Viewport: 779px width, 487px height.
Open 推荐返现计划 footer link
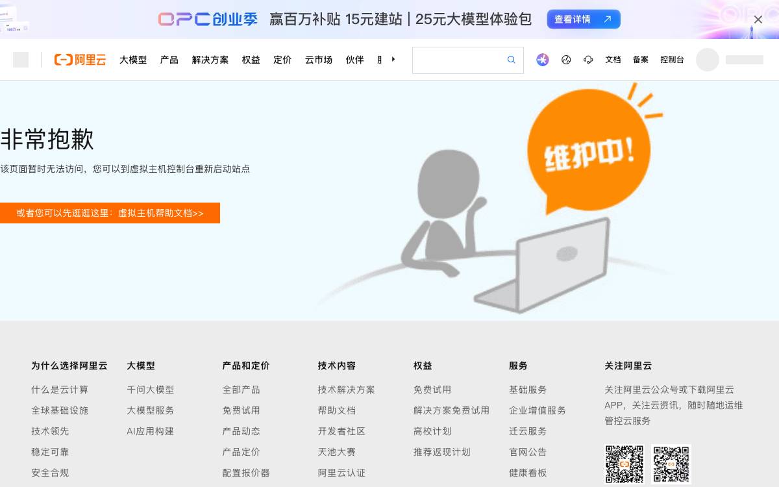[442, 452]
